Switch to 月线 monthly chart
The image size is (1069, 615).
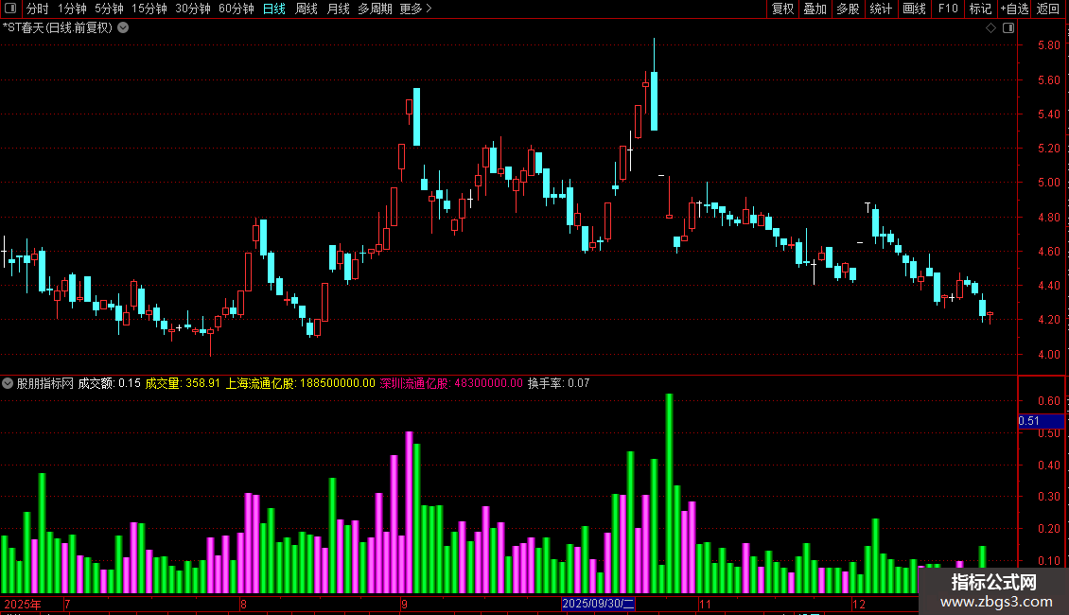pyautogui.click(x=338, y=9)
